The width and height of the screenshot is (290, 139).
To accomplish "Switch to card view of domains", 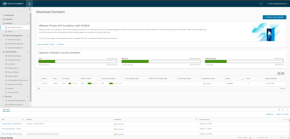I will coord(283,73).
